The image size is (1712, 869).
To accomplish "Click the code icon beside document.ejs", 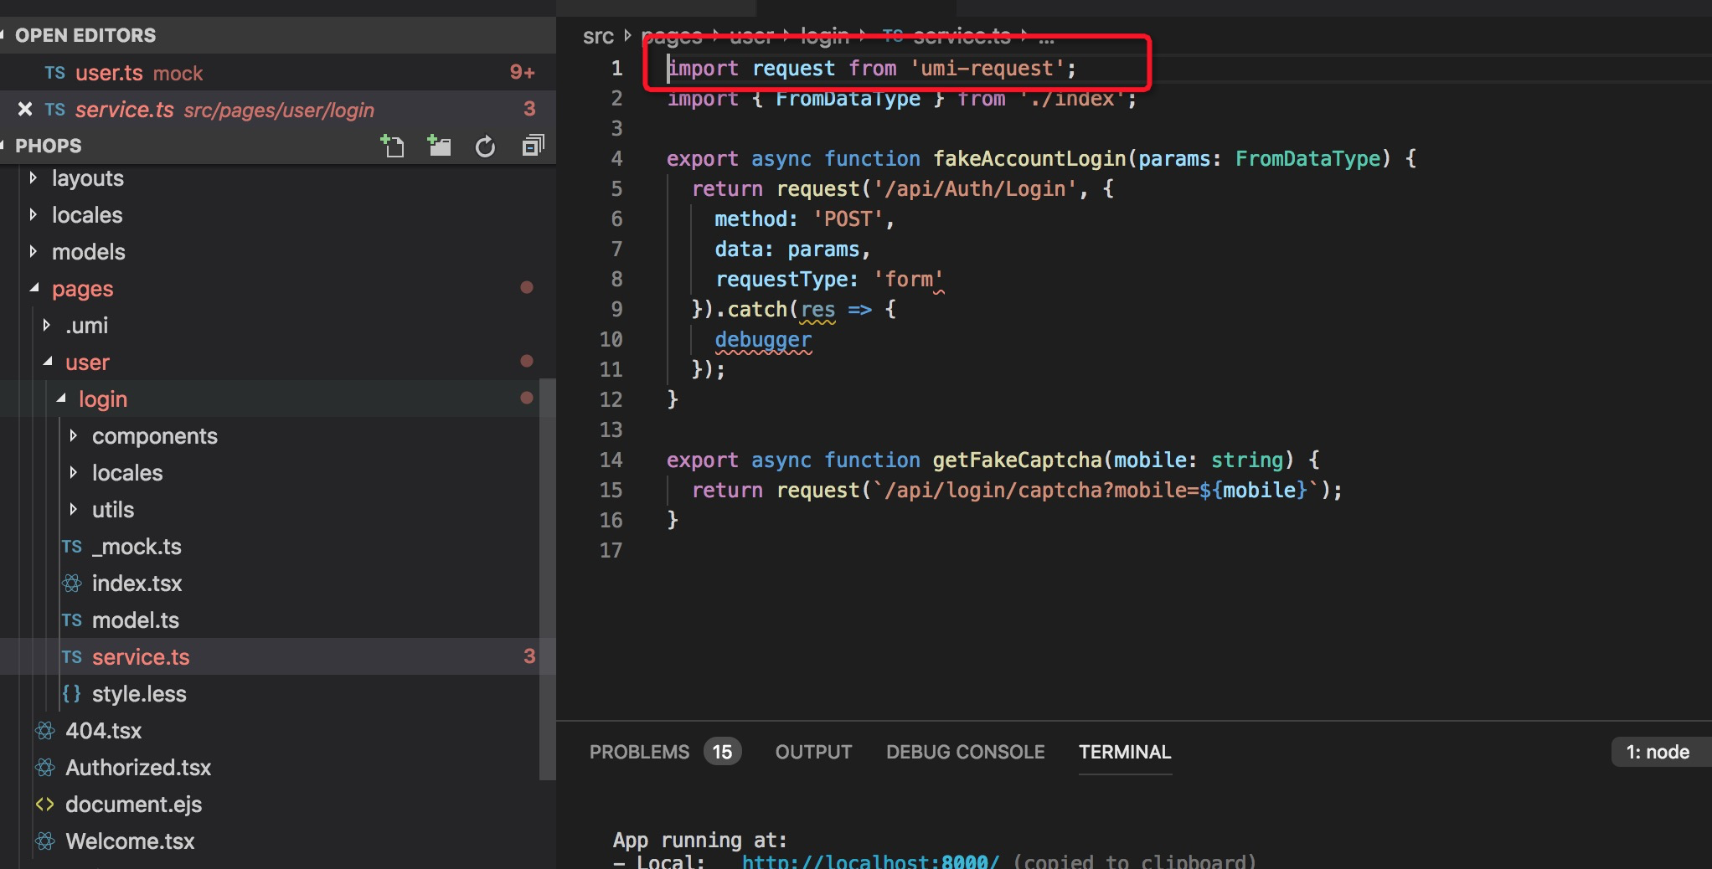I will click(x=45, y=805).
